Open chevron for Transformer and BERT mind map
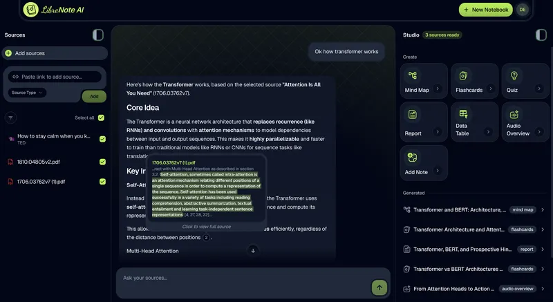 [x=543, y=209]
